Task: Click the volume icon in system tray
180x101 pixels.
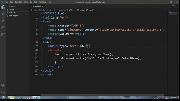Action: 167,98
